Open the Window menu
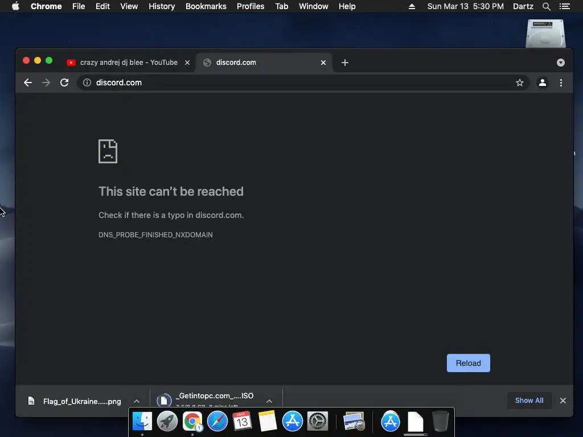 [x=314, y=6]
